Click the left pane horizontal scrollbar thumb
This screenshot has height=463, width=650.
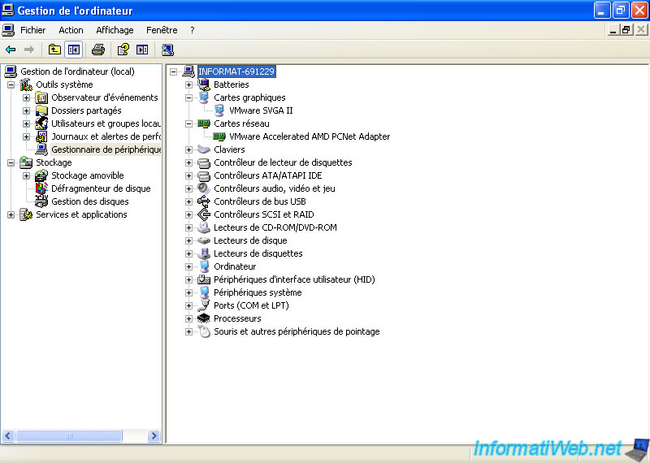[x=69, y=435]
